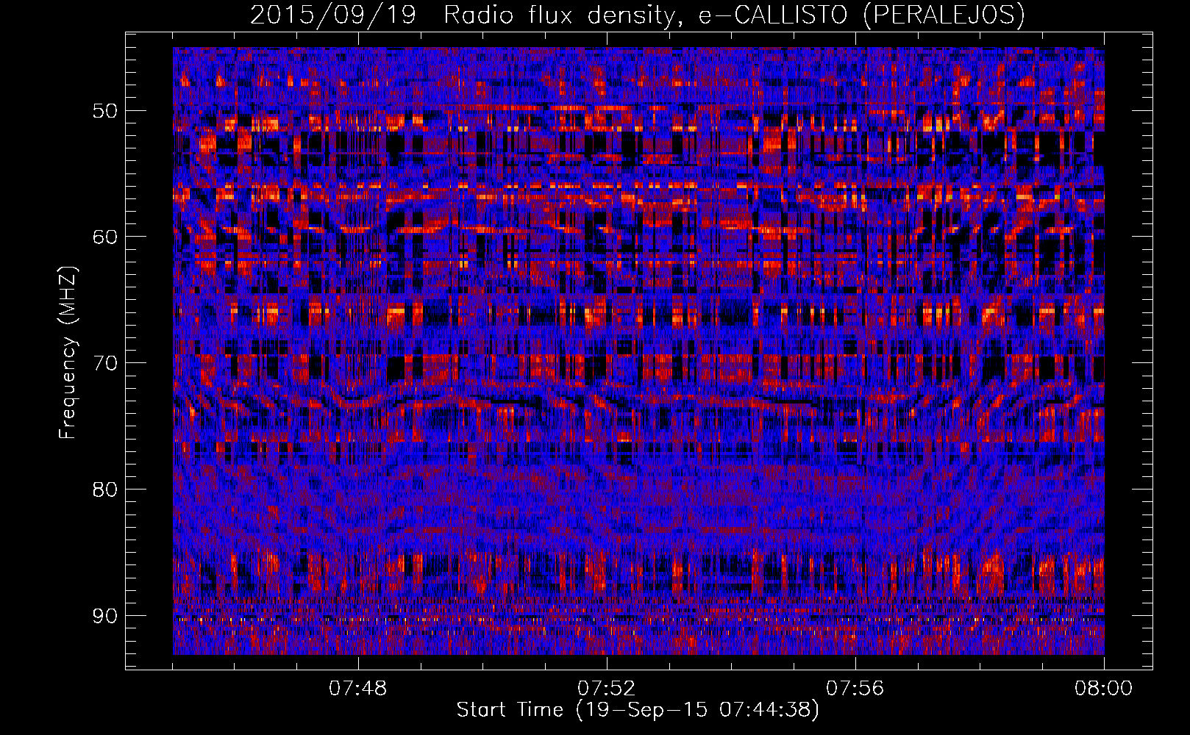Image resolution: width=1190 pixels, height=735 pixels.
Task: Click the frequency tick label "70"
Action: coord(104,363)
